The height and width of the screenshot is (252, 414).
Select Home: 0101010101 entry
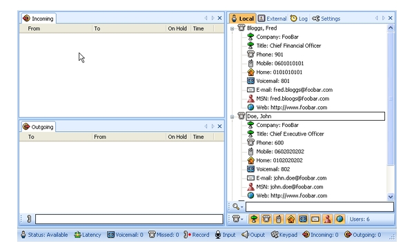(x=279, y=72)
